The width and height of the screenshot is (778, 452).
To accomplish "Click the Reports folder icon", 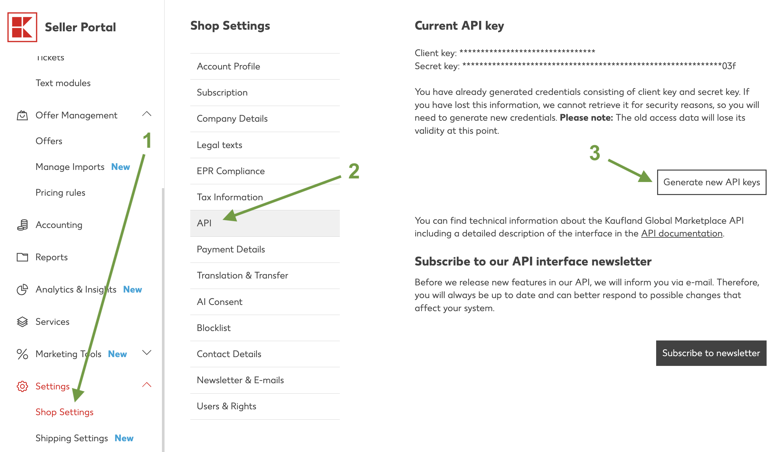I will 22,257.
